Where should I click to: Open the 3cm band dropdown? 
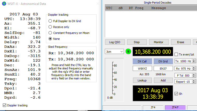click(x=115, y=52)
